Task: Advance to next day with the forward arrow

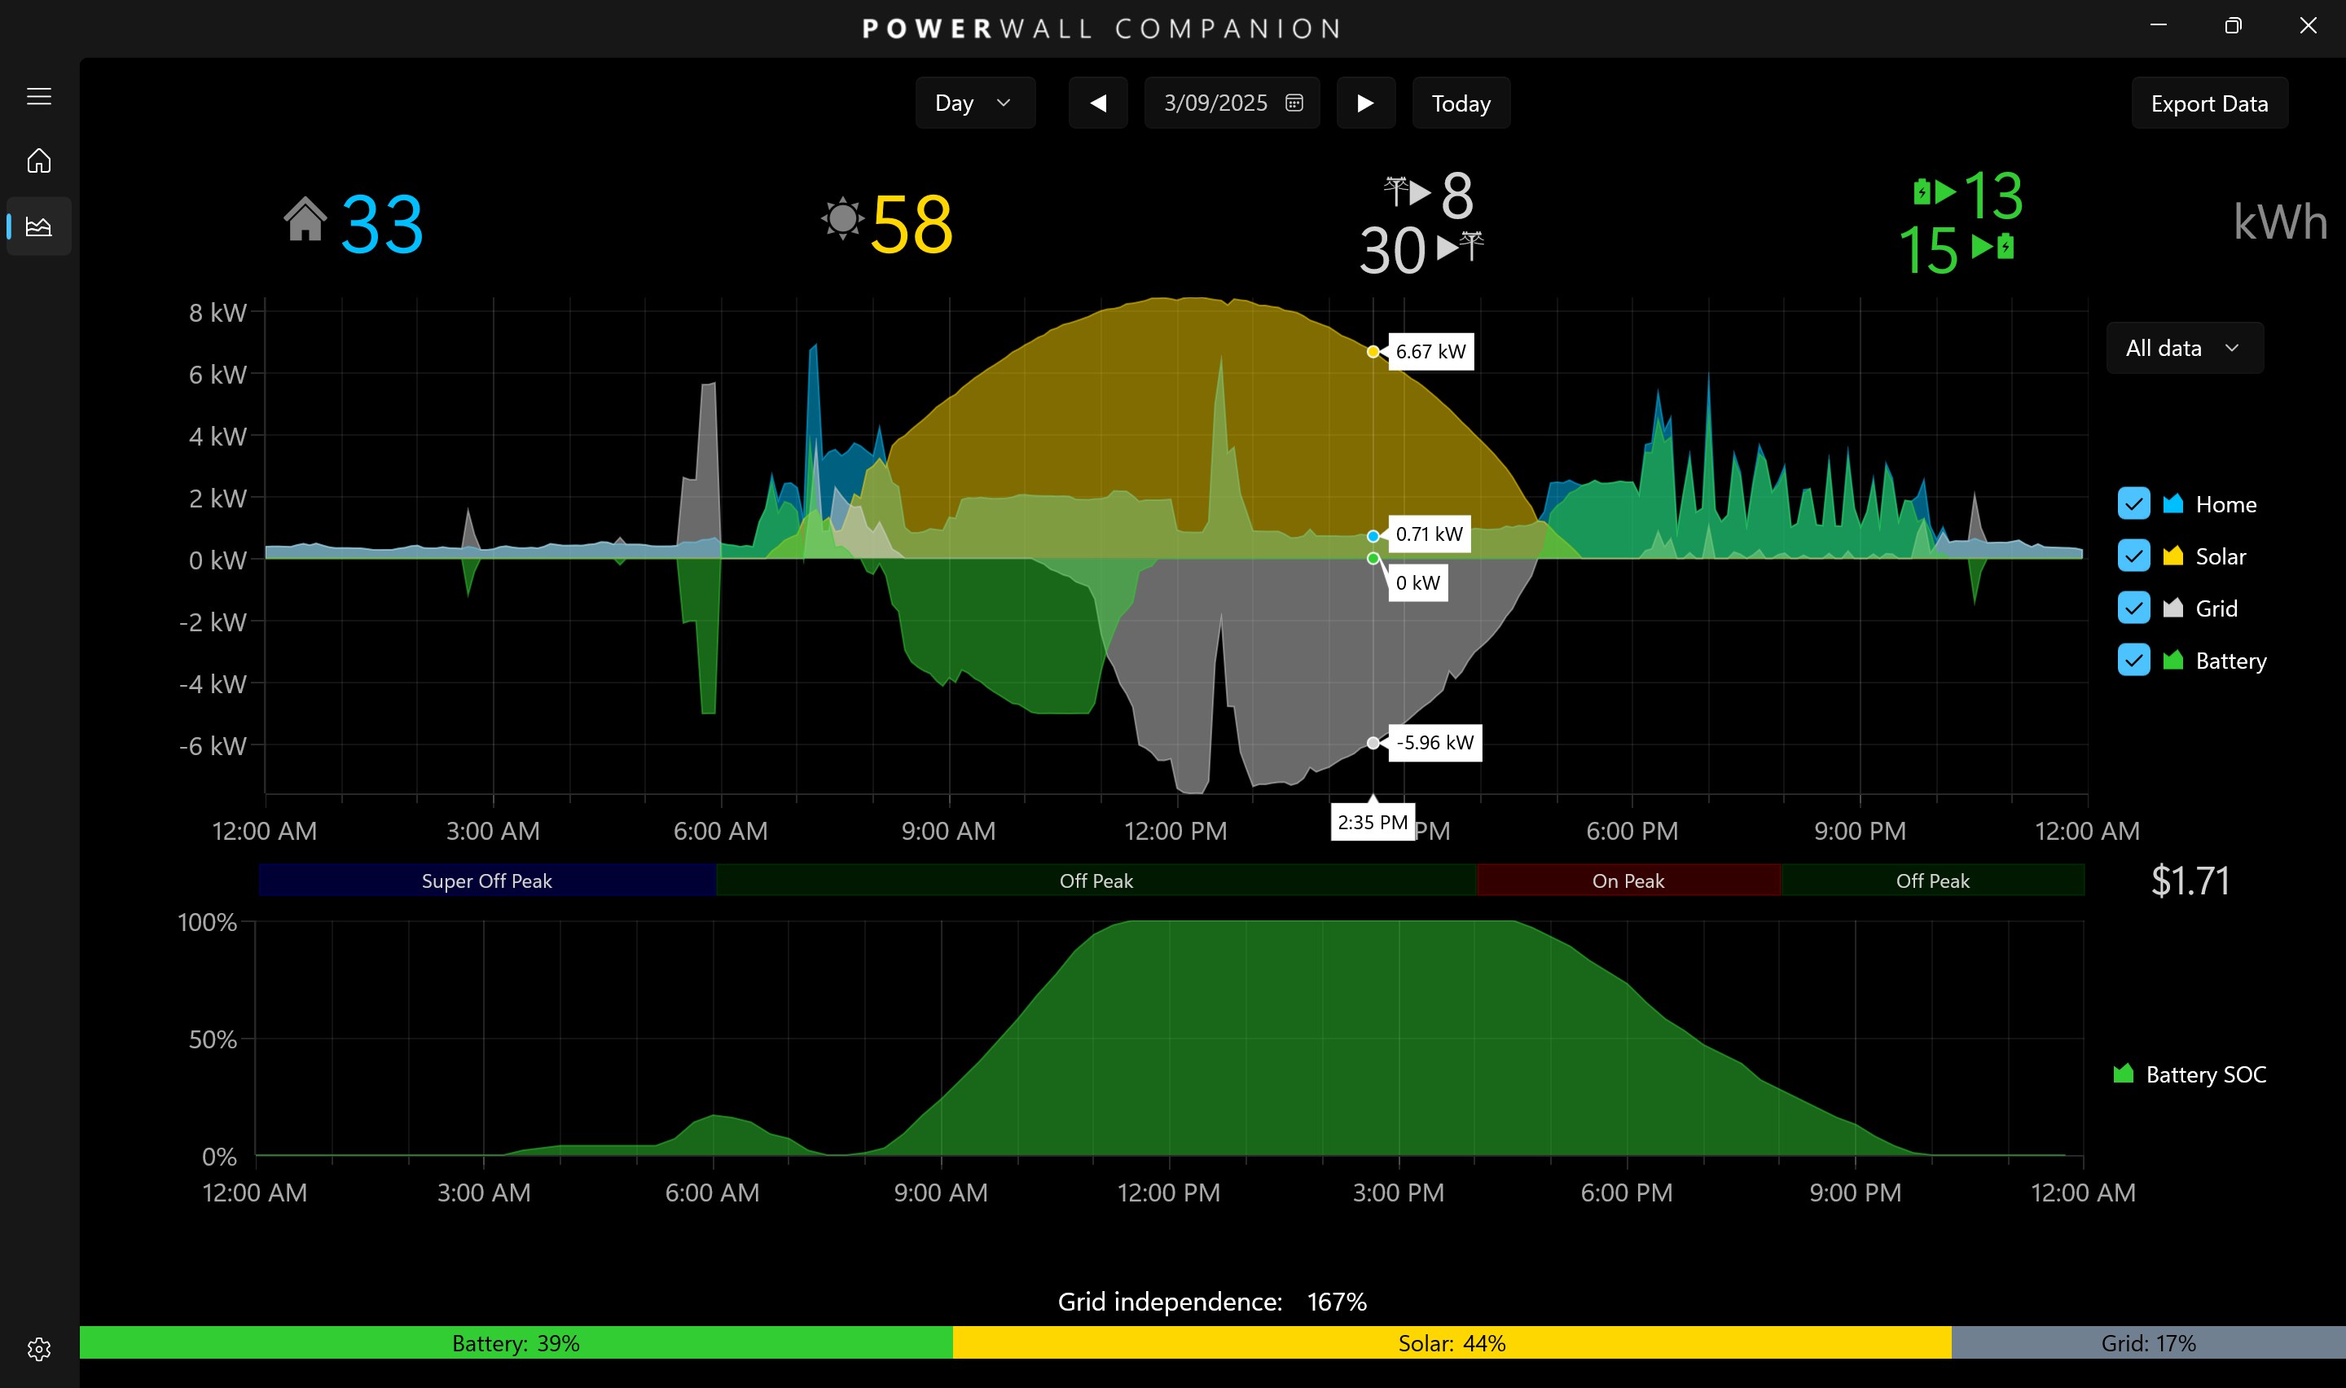Action: 1366,103
